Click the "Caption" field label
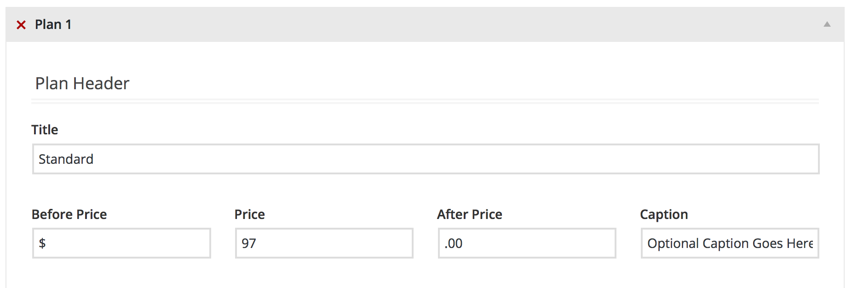The height and width of the screenshot is (288, 852). point(663,214)
